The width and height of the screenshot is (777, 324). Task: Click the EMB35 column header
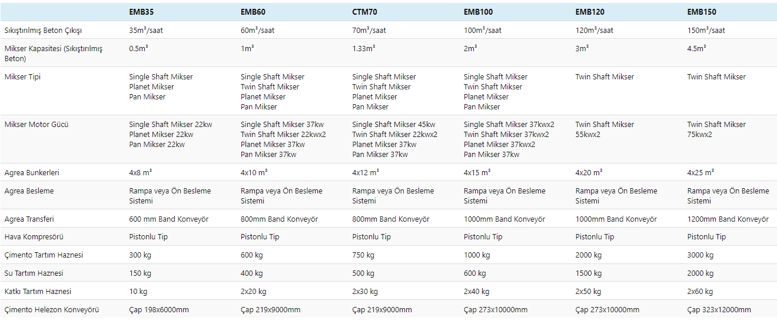click(142, 12)
